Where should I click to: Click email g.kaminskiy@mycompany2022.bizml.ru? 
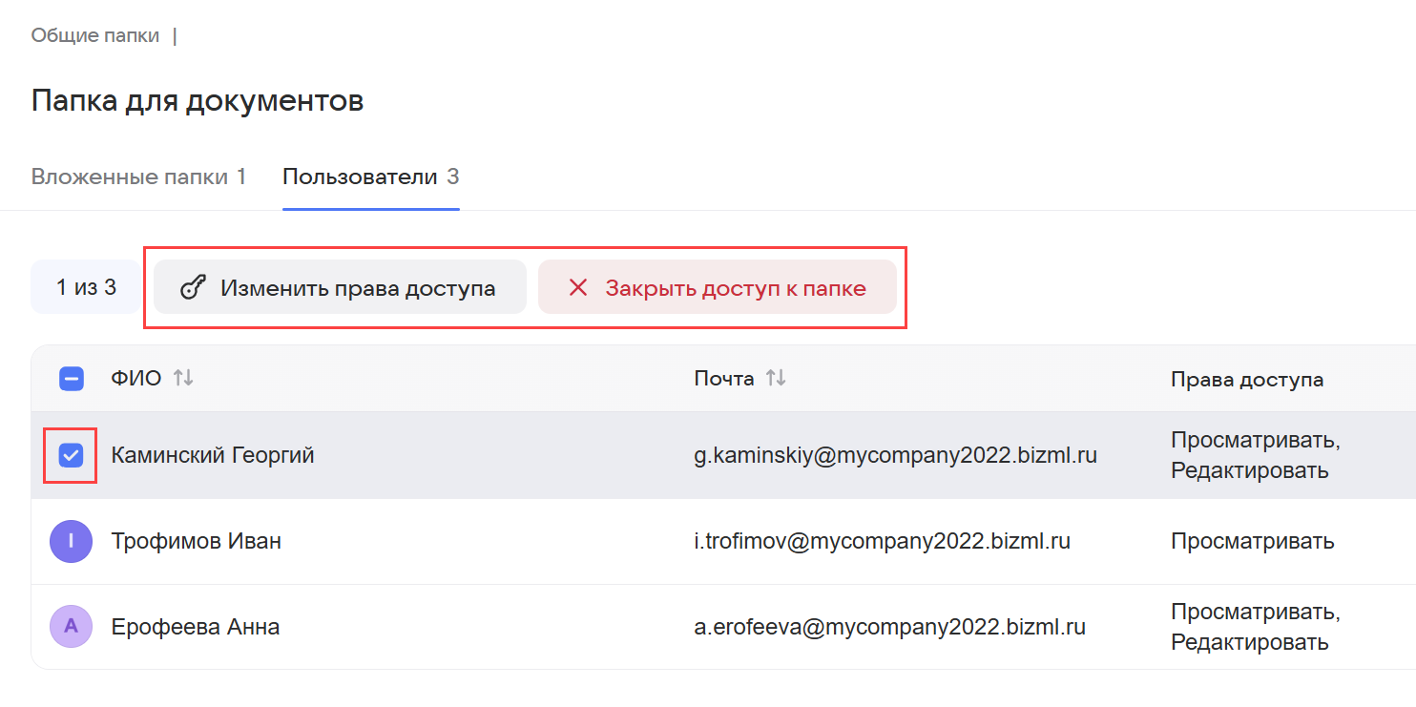point(895,456)
